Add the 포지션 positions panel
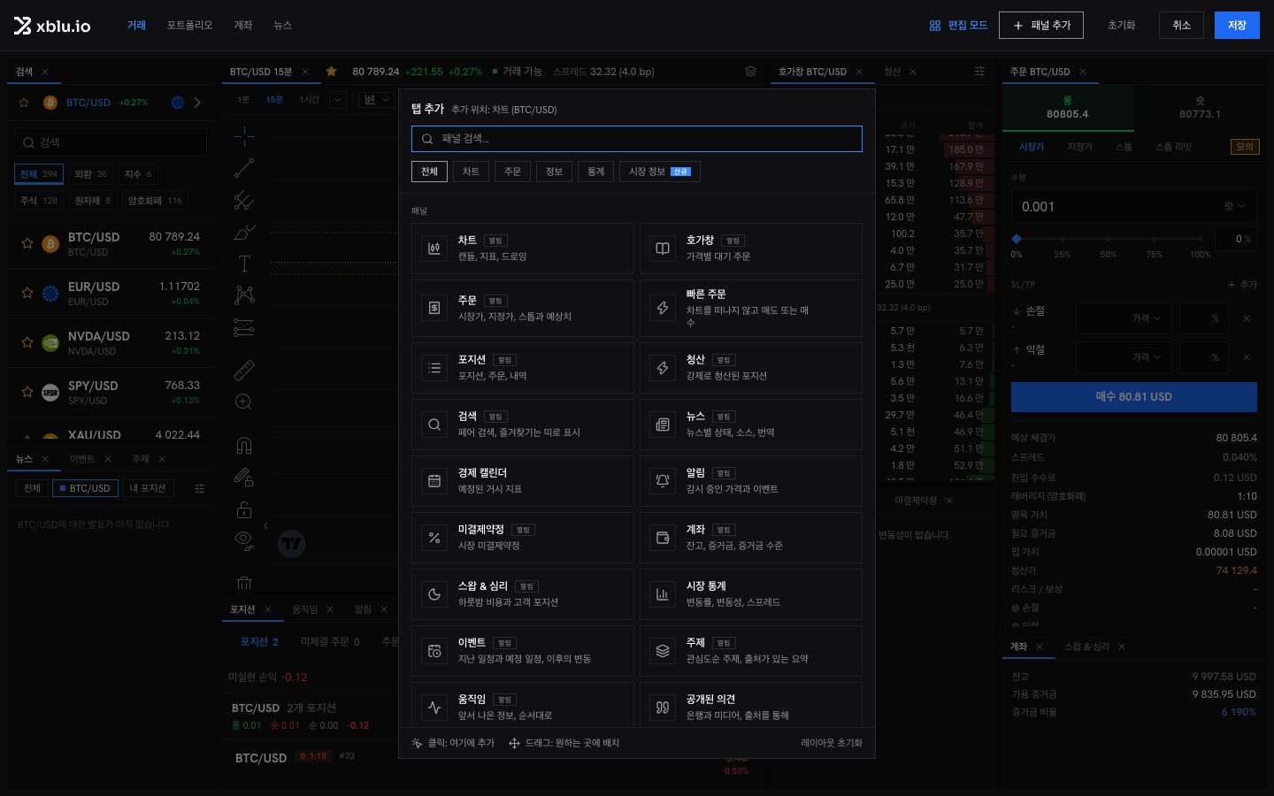 523,368
